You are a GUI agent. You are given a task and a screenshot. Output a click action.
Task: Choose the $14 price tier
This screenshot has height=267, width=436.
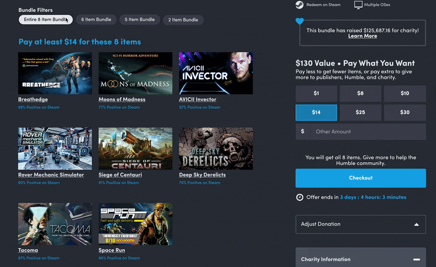(316, 113)
